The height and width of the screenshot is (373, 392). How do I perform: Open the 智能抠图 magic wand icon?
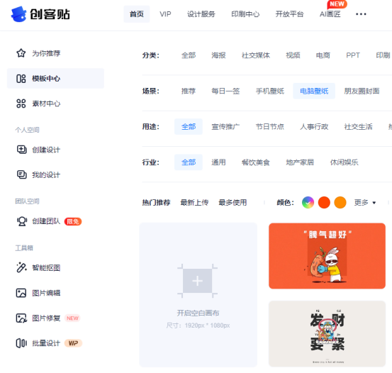pos(21,267)
